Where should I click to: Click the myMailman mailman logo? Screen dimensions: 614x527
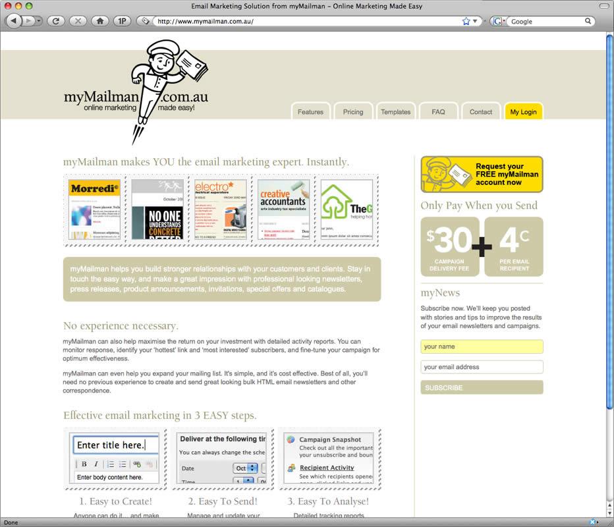coord(136,93)
